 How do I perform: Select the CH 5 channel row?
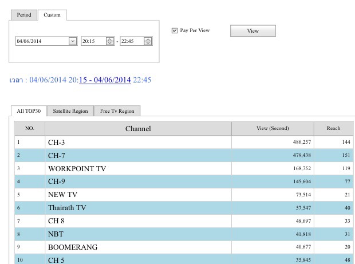(x=184, y=259)
